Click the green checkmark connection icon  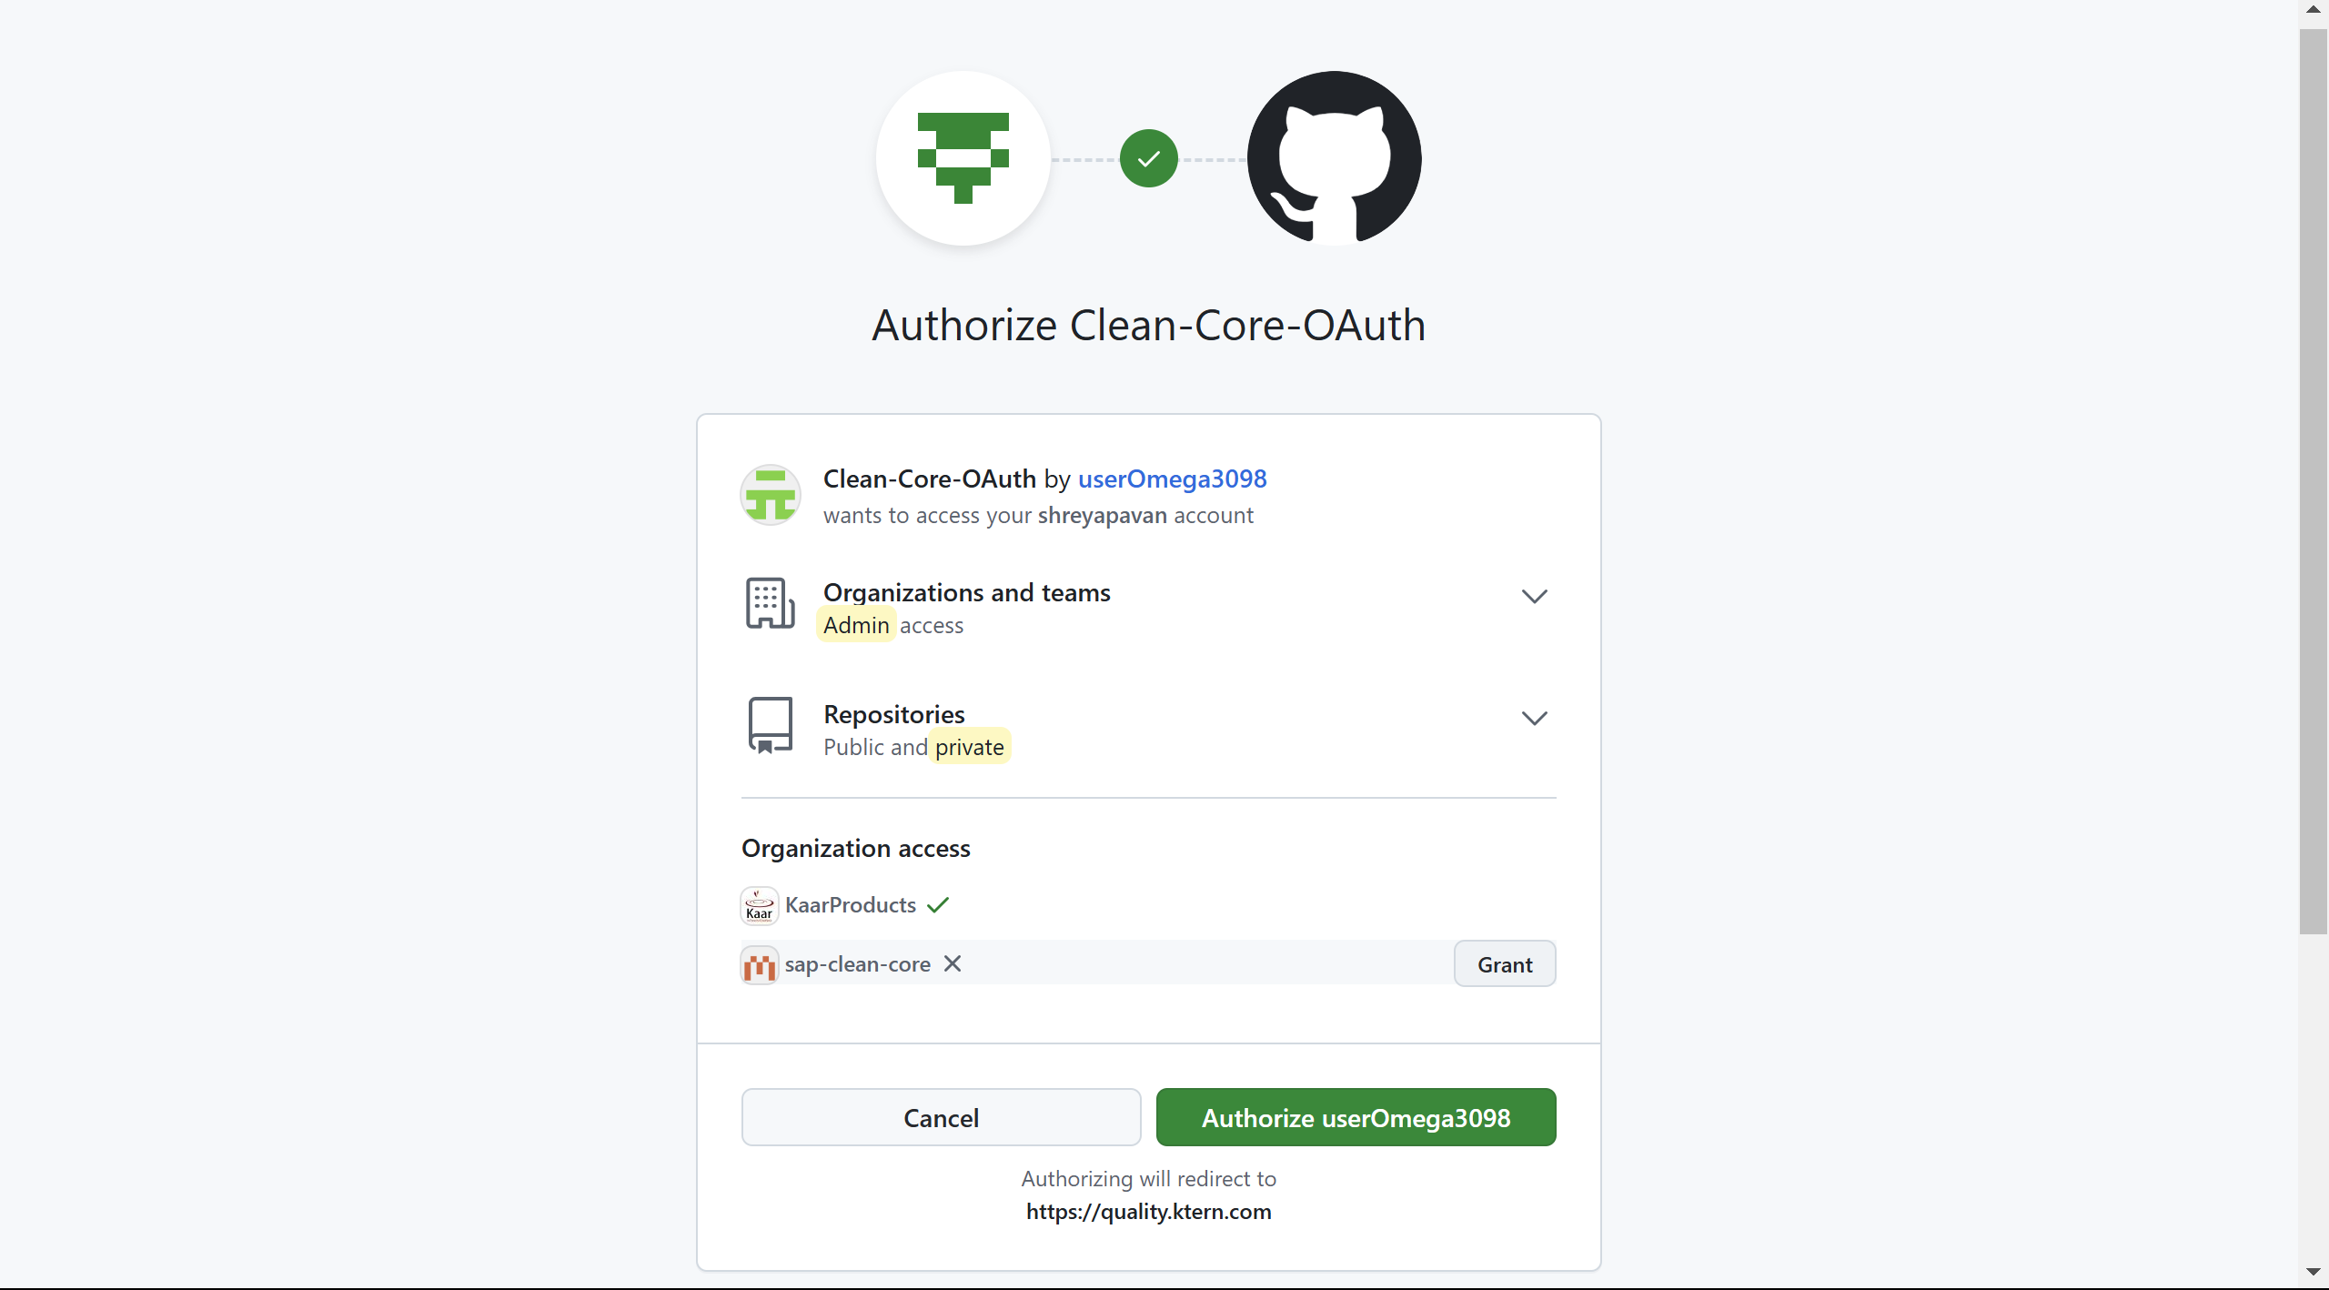point(1148,158)
